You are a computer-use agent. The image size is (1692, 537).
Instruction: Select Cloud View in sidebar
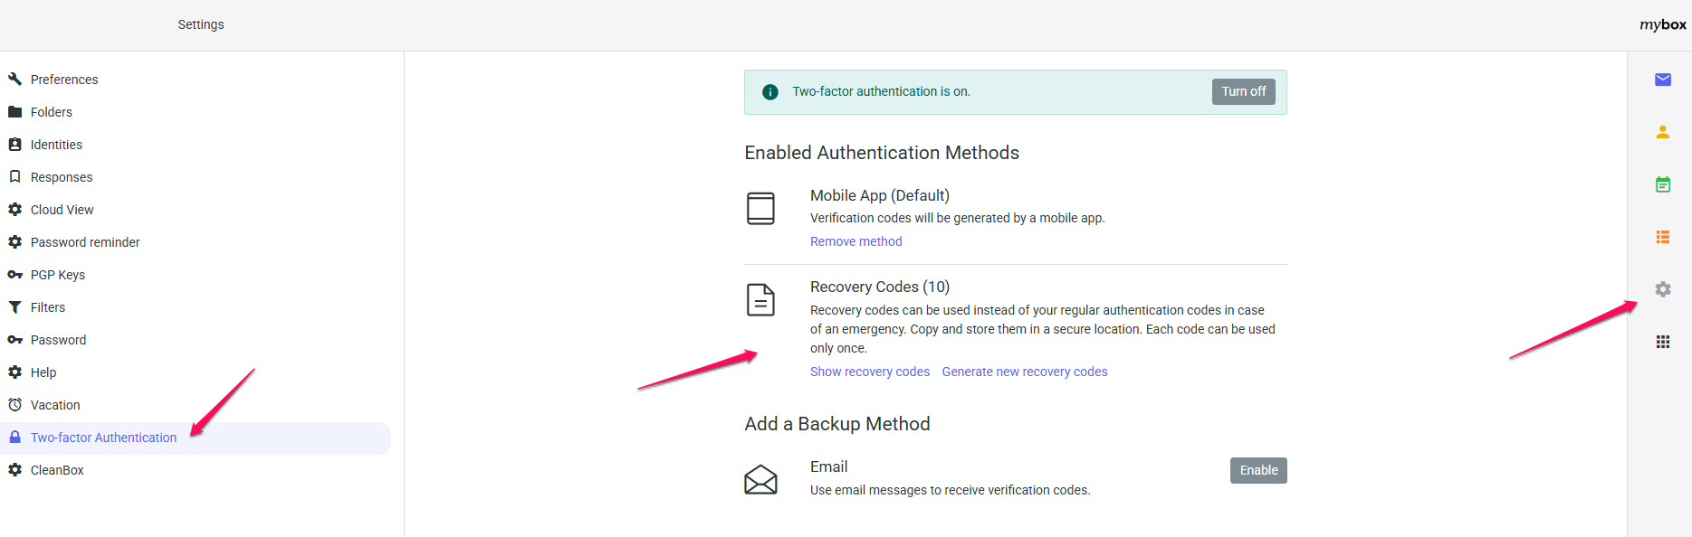[196, 210]
